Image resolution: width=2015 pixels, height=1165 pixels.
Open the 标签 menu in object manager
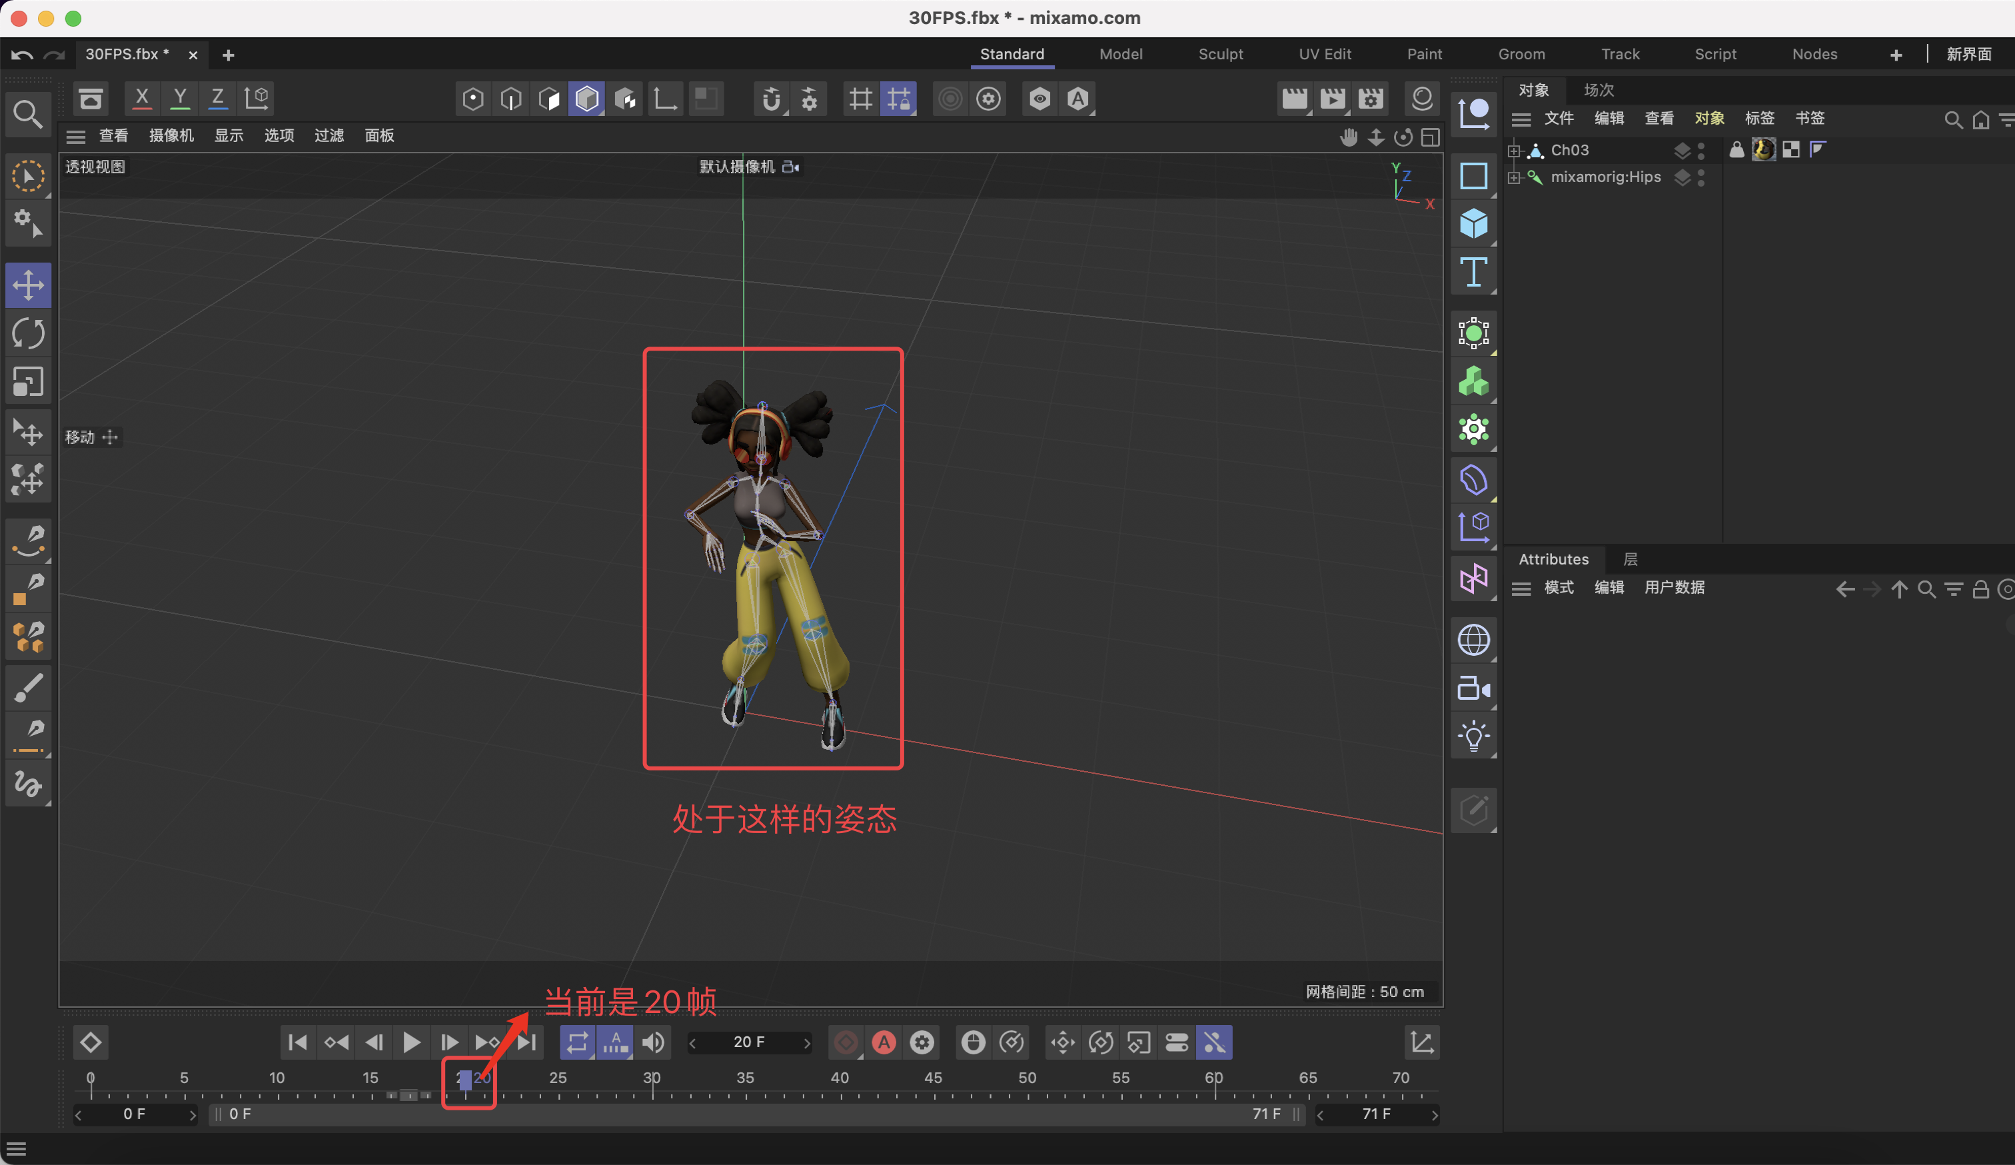(1759, 119)
